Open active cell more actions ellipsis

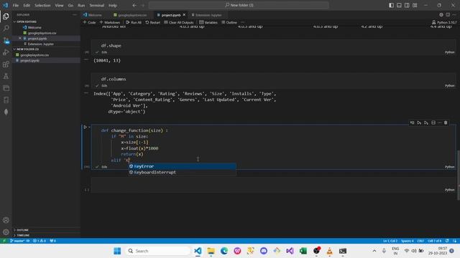pos(439,123)
